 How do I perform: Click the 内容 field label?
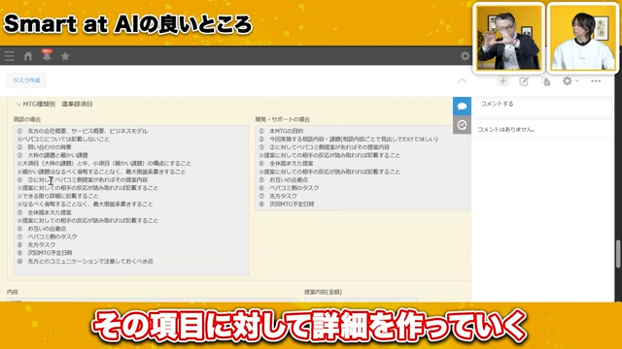(x=13, y=292)
